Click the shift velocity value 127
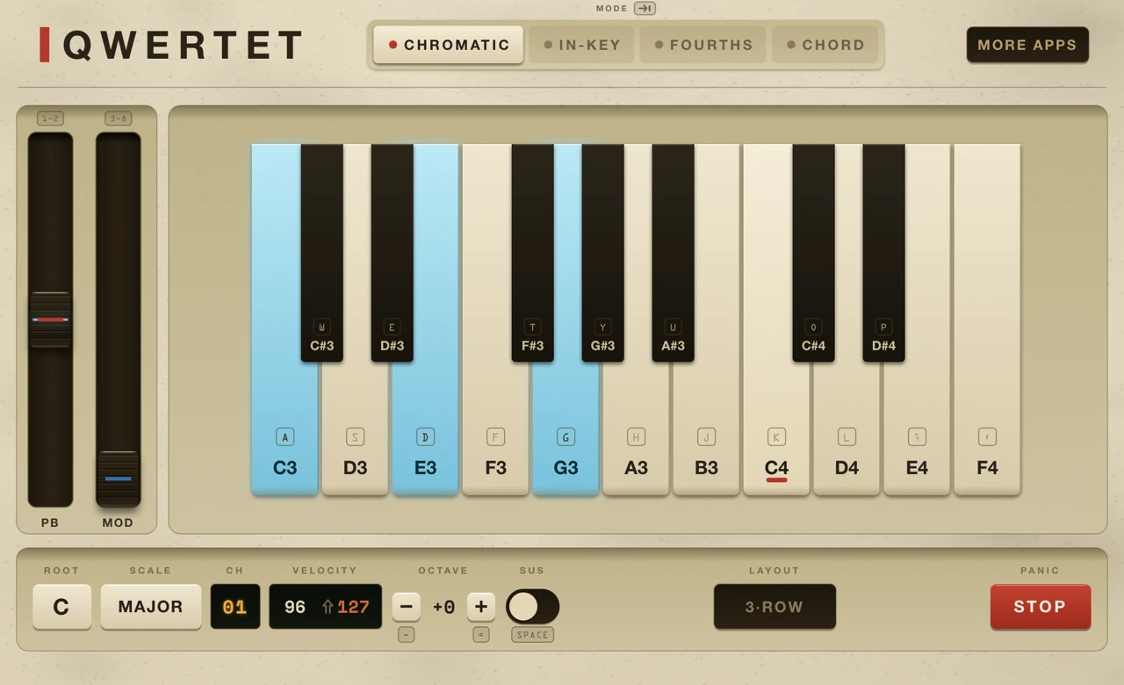 tap(353, 607)
